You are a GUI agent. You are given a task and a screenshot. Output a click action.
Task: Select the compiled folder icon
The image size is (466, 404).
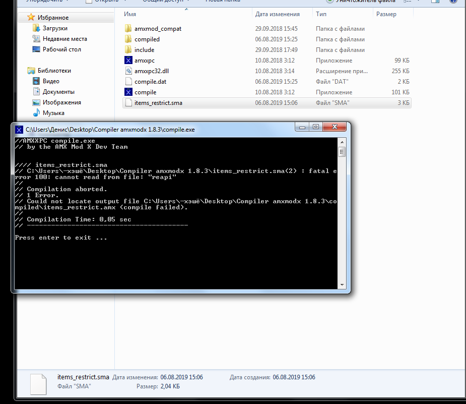click(x=128, y=39)
